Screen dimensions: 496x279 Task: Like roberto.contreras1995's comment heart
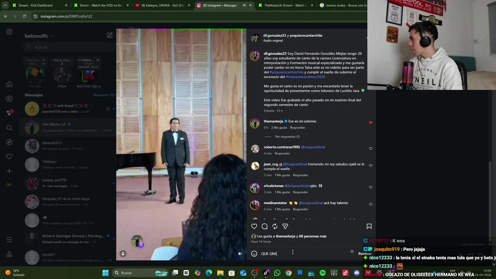[x=370, y=148]
